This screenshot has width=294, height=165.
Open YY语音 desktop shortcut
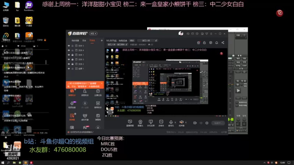click(x=29, y=22)
